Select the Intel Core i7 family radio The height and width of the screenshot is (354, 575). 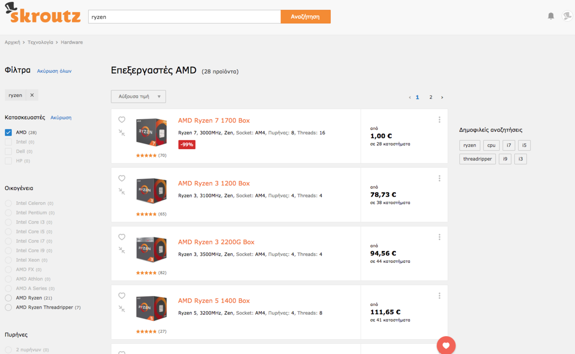click(x=8, y=241)
